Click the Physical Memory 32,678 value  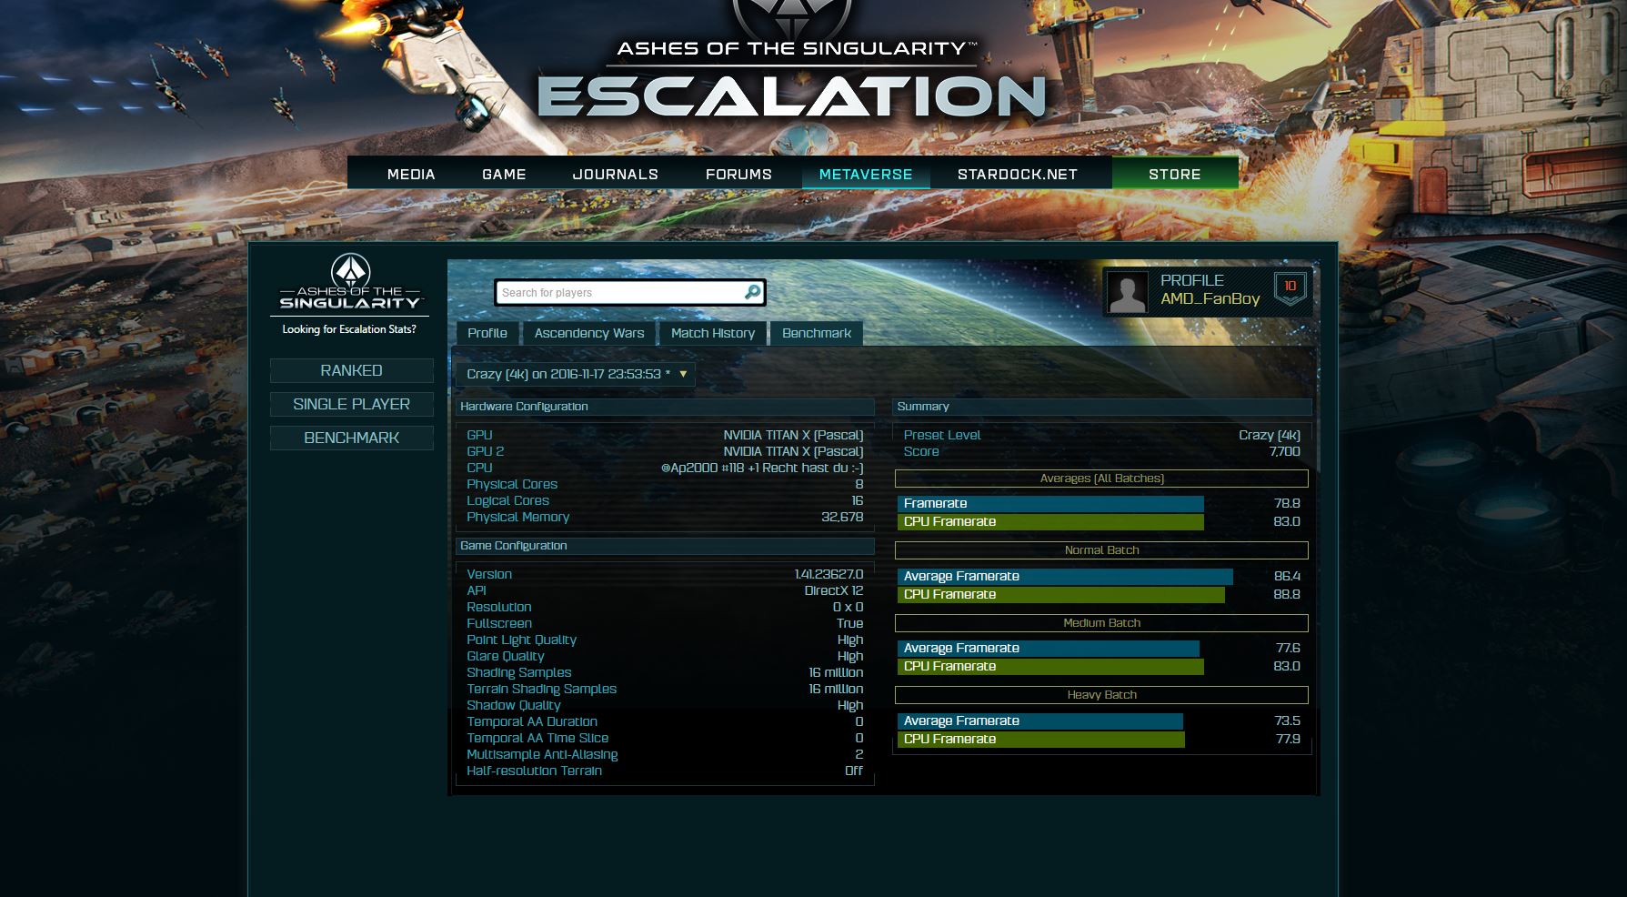click(842, 517)
